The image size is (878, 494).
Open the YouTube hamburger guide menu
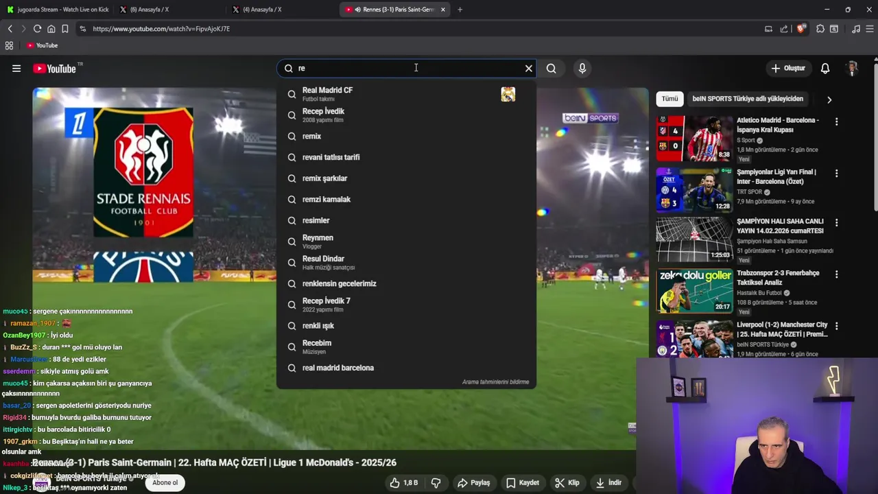coord(16,69)
